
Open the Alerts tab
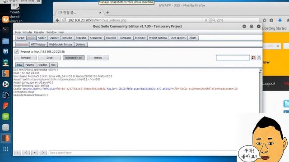(x=193, y=38)
